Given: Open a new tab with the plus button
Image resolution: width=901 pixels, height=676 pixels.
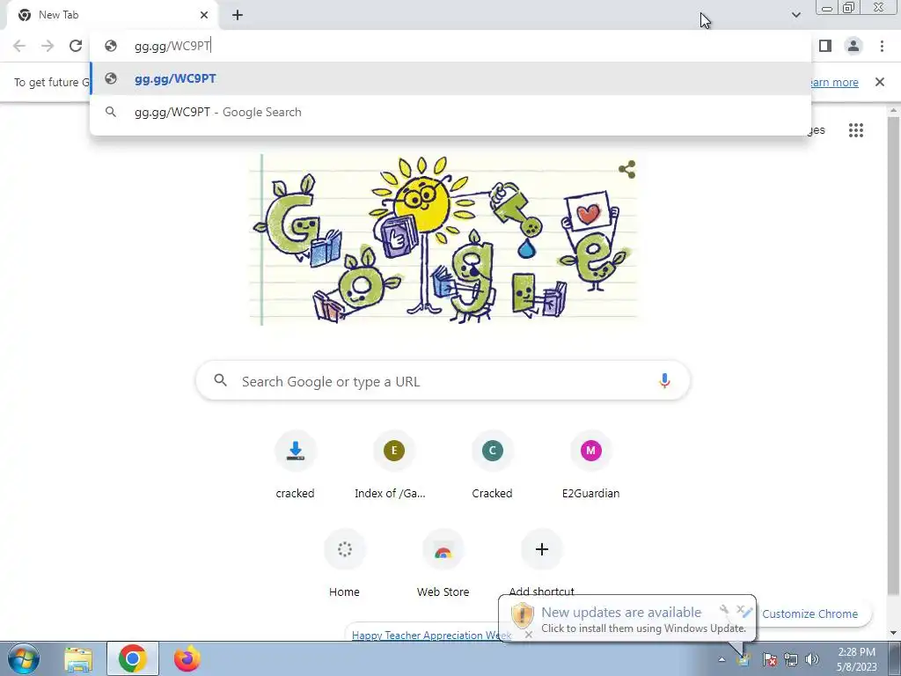Looking at the screenshot, I should (x=238, y=15).
